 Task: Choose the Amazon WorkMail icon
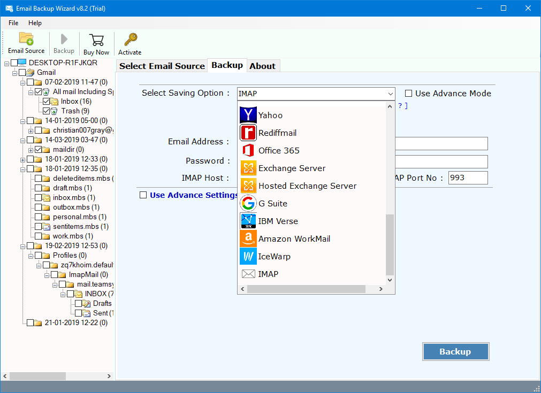(x=248, y=238)
